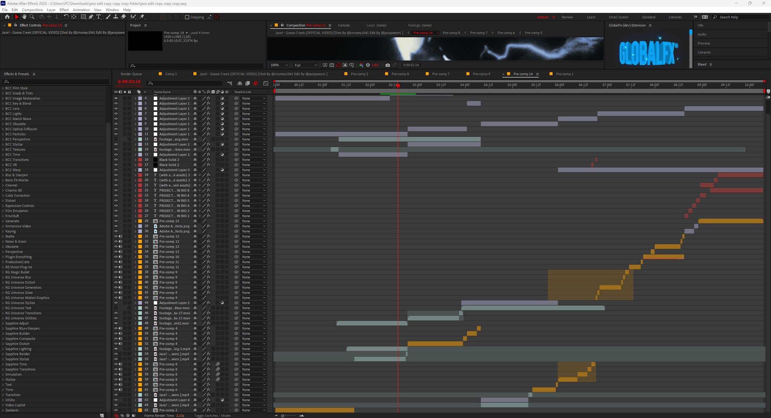This screenshot has height=418, width=771.
Task: Switch to Comp 1 timeline tab
Action: pyautogui.click(x=171, y=74)
